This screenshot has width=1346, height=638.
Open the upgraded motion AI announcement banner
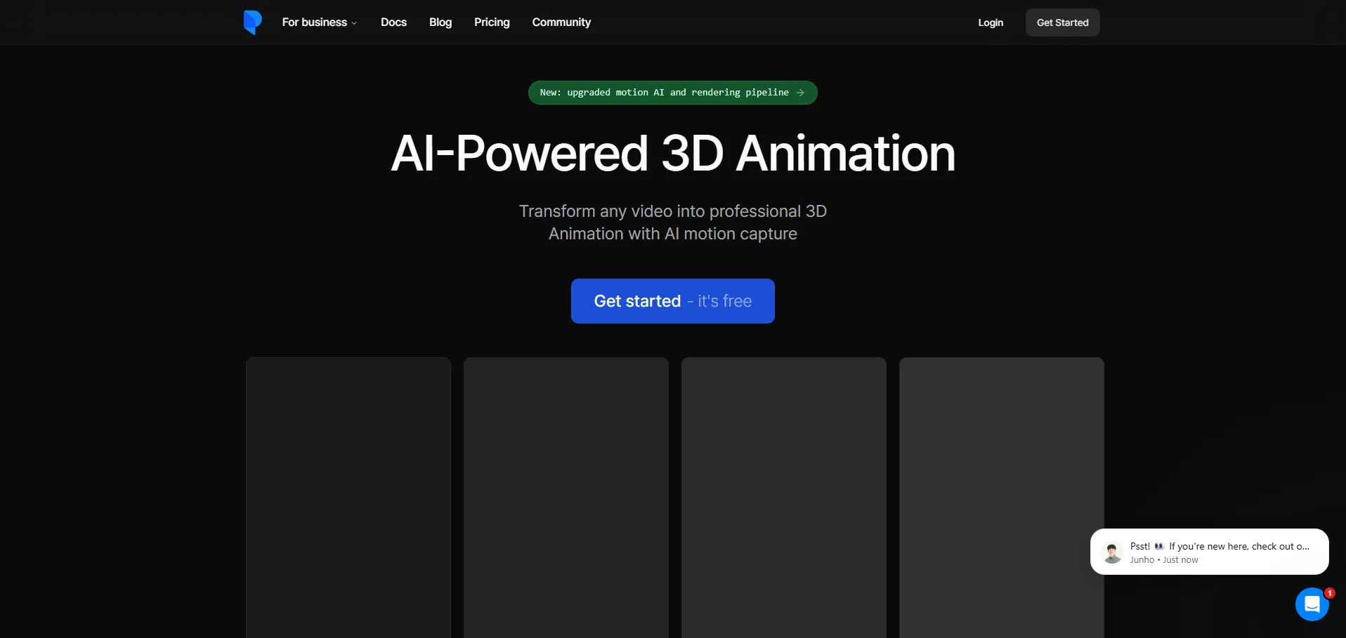664,93
